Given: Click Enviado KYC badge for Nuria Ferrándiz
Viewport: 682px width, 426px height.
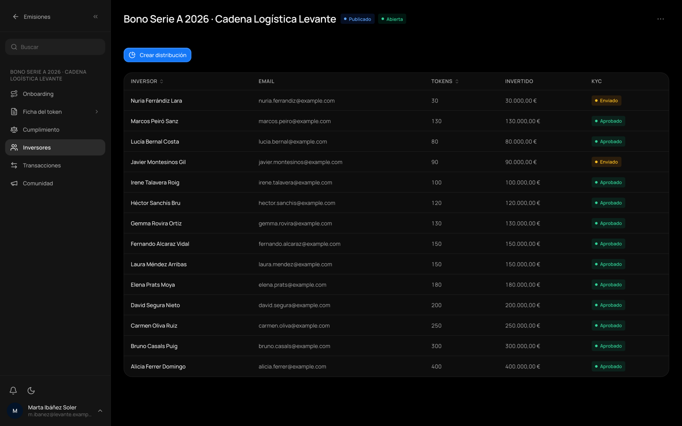Looking at the screenshot, I should click(606, 101).
